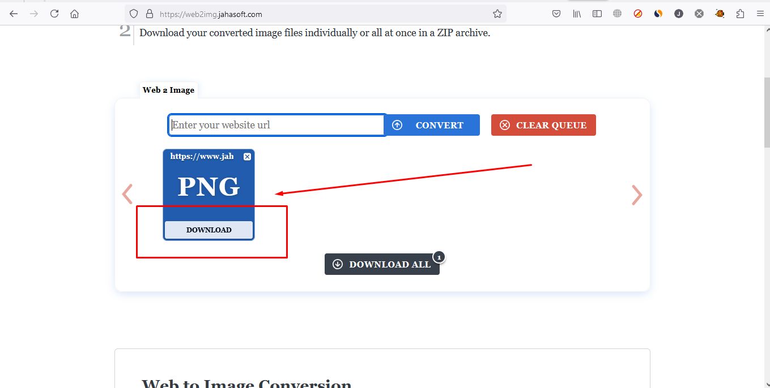Open the browser home page
The width and height of the screenshot is (770, 388).
pyautogui.click(x=74, y=14)
